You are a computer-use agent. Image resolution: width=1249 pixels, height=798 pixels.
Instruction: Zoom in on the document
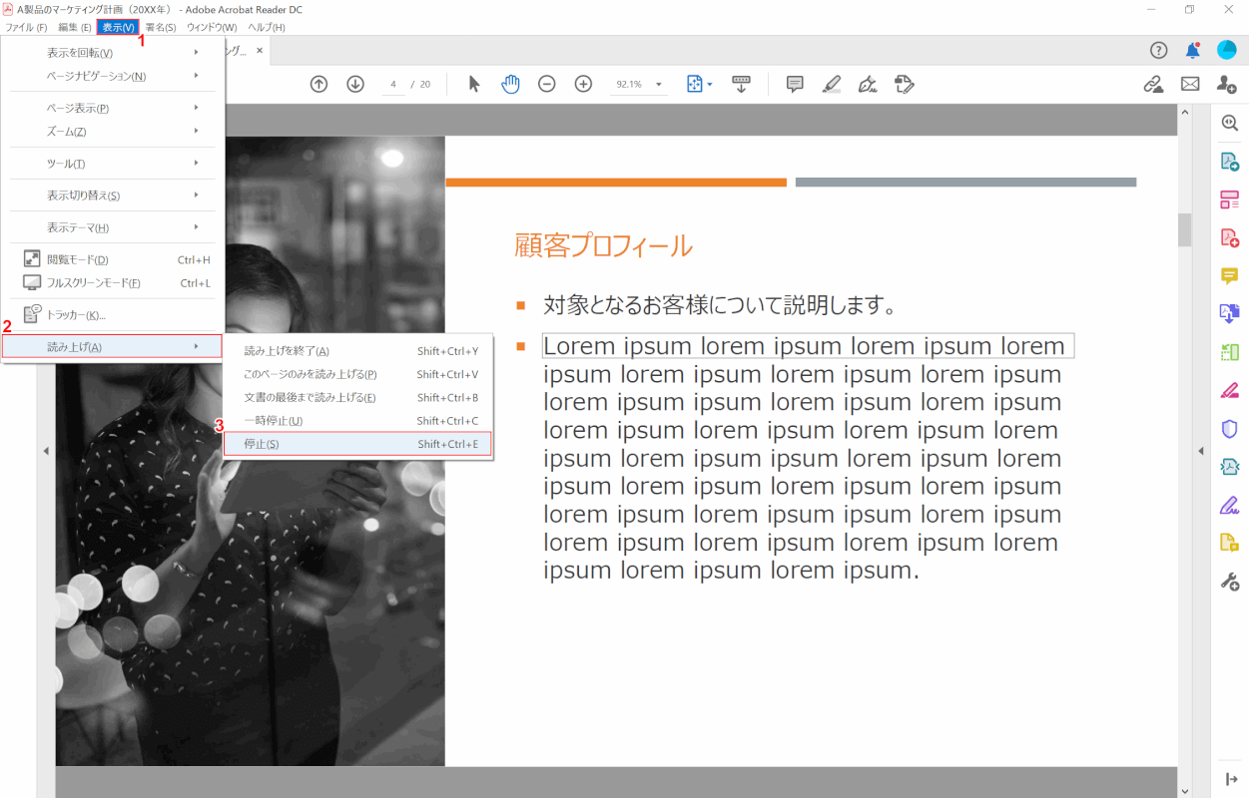point(583,84)
